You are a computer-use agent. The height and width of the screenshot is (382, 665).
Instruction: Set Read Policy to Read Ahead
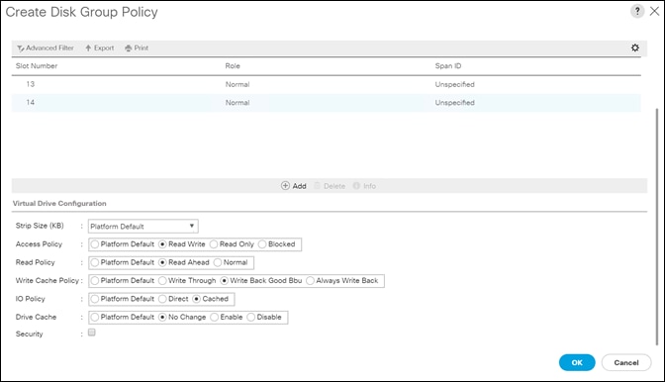click(x=162, y=262)
